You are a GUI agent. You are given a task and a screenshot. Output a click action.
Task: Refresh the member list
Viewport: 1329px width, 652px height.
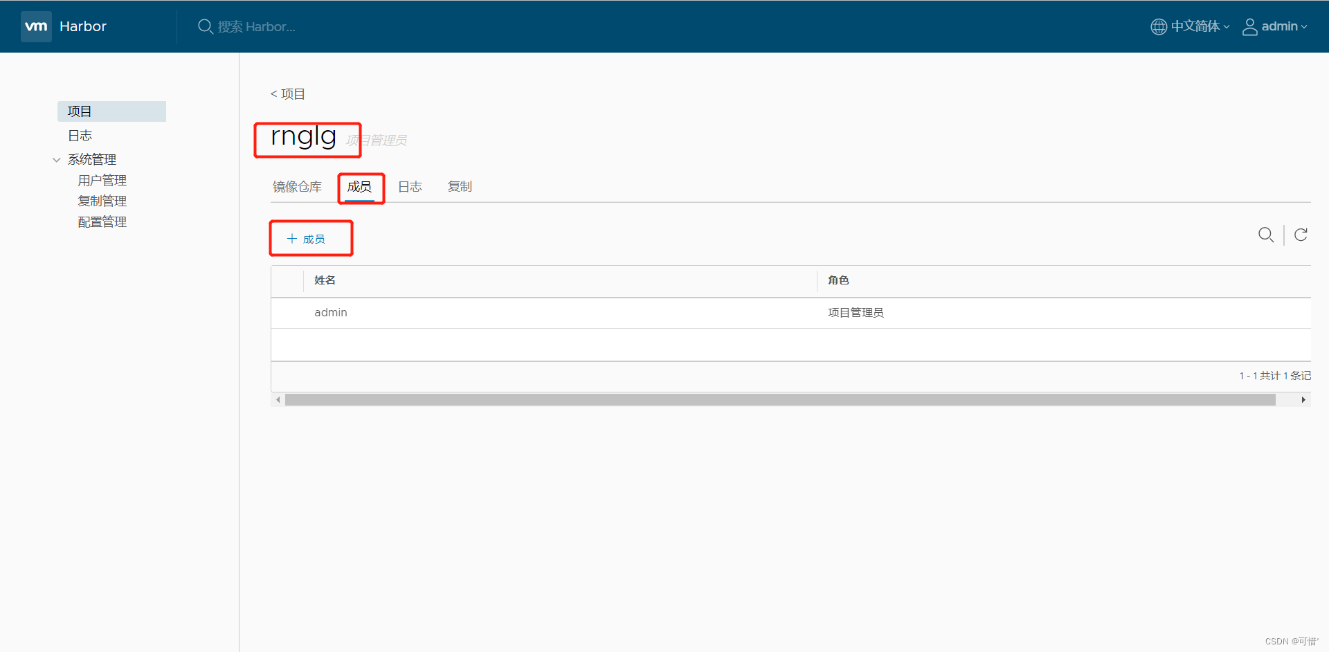coord(1301,235)
